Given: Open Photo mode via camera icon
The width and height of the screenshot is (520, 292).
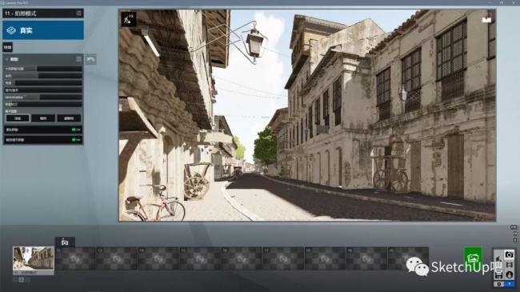Looking at the screenshot, I should pos(509,254).
